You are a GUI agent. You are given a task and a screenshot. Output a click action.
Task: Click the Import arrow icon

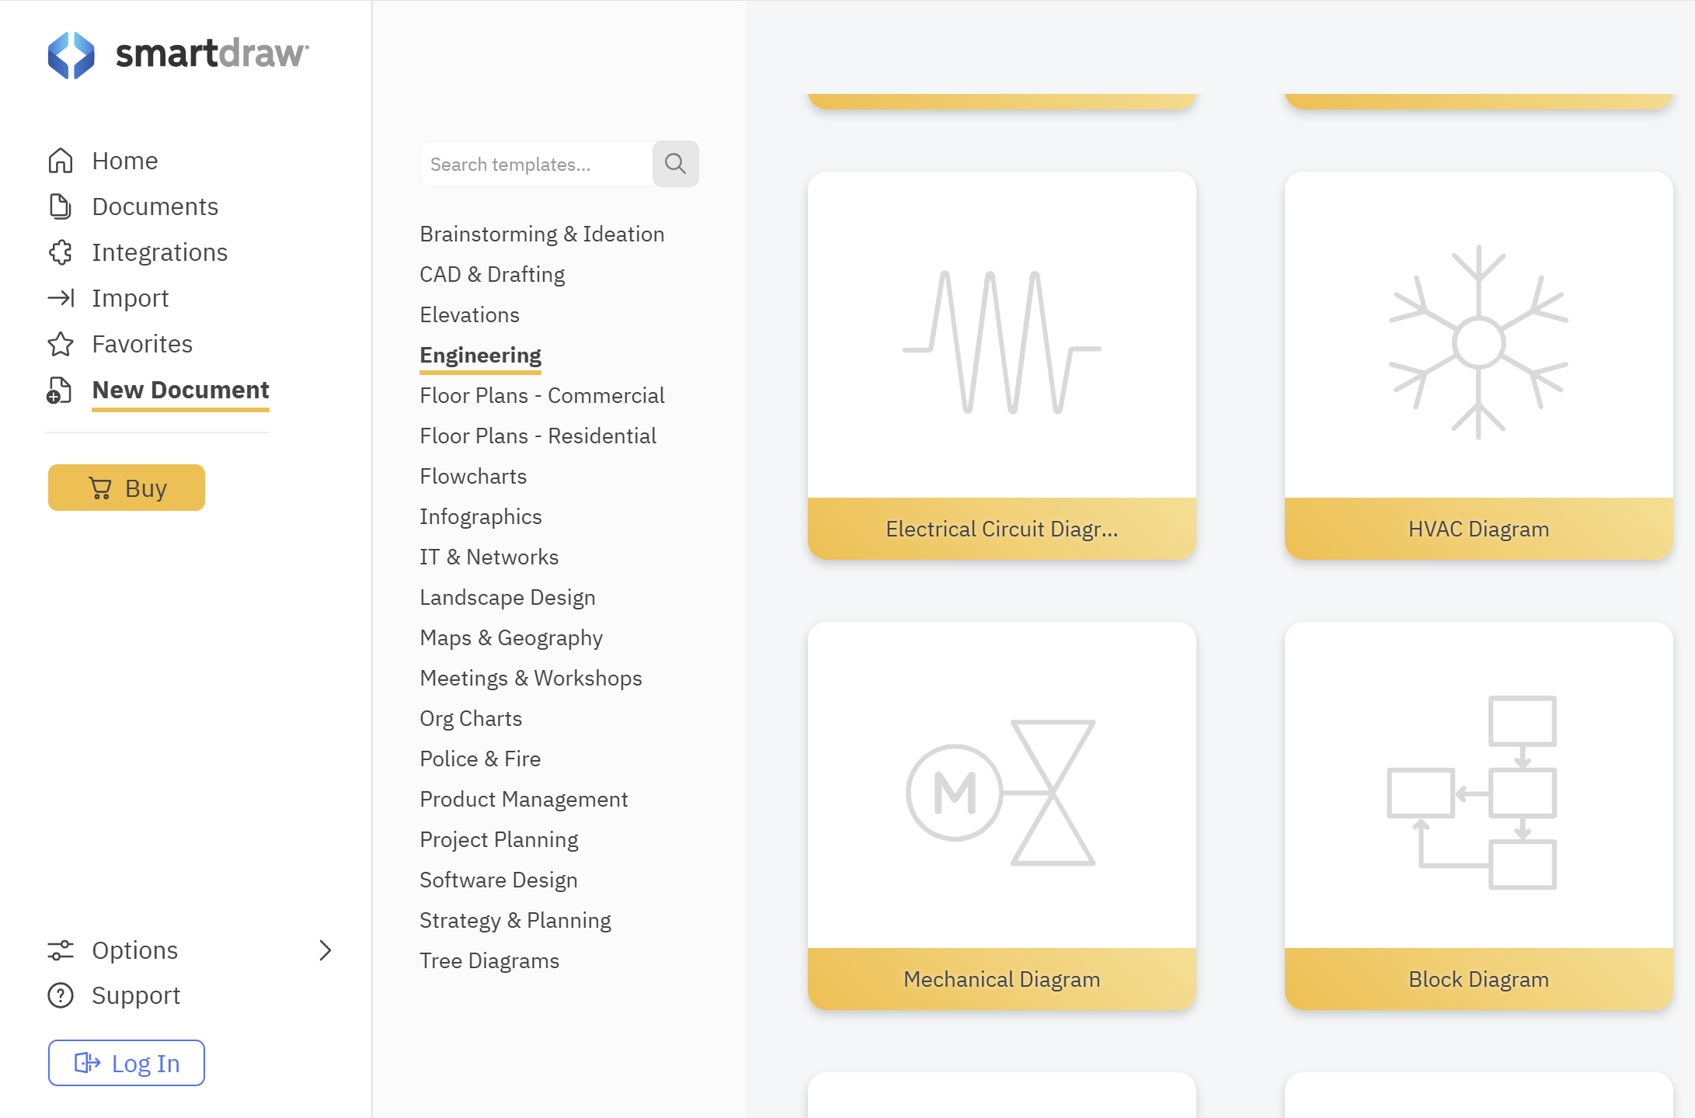click(x=61, y=298)
